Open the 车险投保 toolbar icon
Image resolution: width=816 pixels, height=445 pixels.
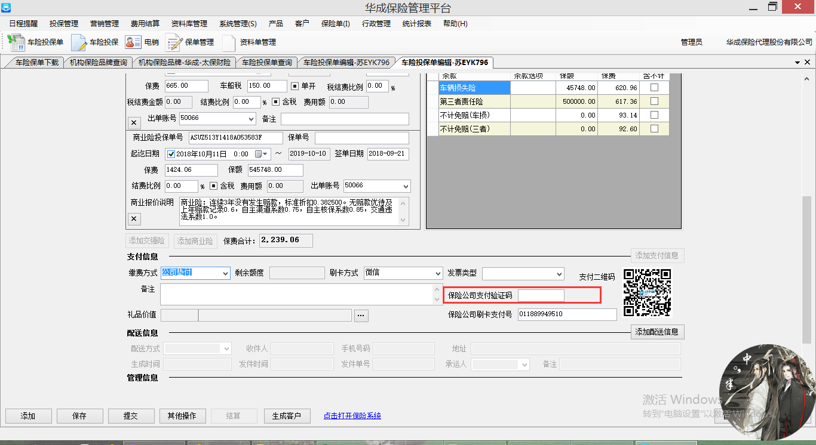[96, 42]
